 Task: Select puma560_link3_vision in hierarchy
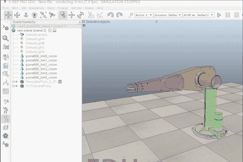[x=41, y=69]
